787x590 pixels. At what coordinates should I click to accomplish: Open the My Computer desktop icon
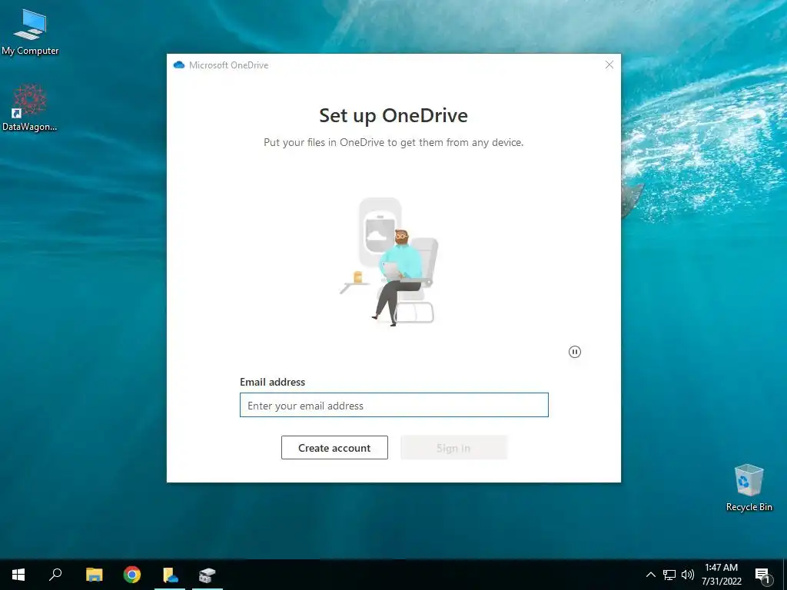coord(30,32)
